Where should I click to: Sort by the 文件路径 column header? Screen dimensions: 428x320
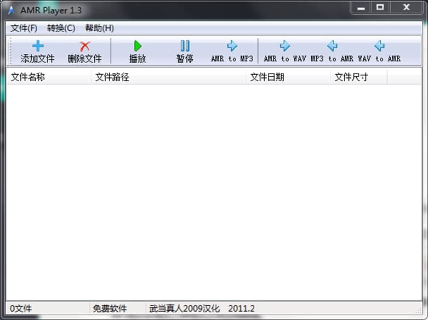coord(168,77)
